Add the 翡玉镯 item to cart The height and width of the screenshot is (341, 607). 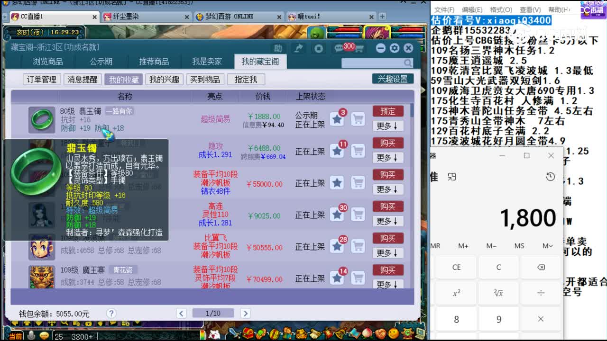(x=358, y=119)
